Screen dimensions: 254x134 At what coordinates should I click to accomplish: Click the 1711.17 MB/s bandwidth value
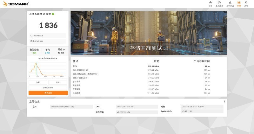pyautogui.click(x=153, y=93)
